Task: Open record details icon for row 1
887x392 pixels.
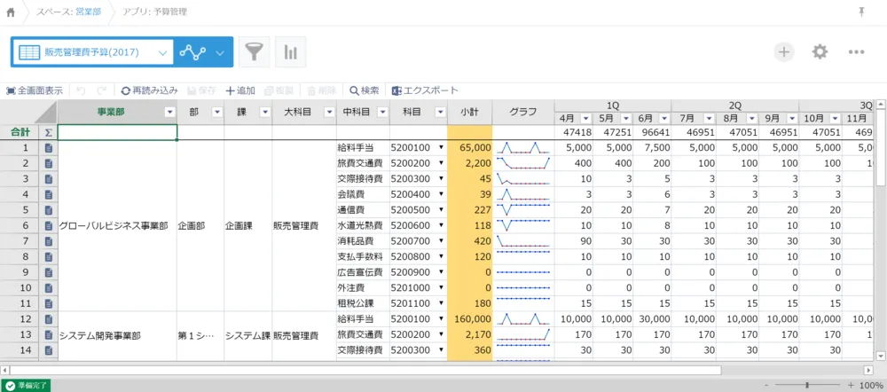Action: [49, 147]
